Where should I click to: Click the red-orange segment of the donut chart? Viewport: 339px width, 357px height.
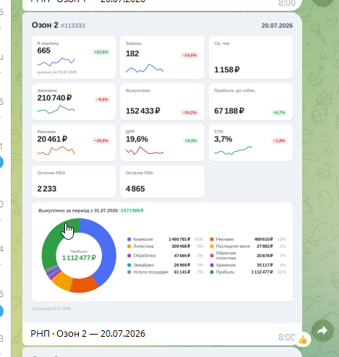coord(85,285)
